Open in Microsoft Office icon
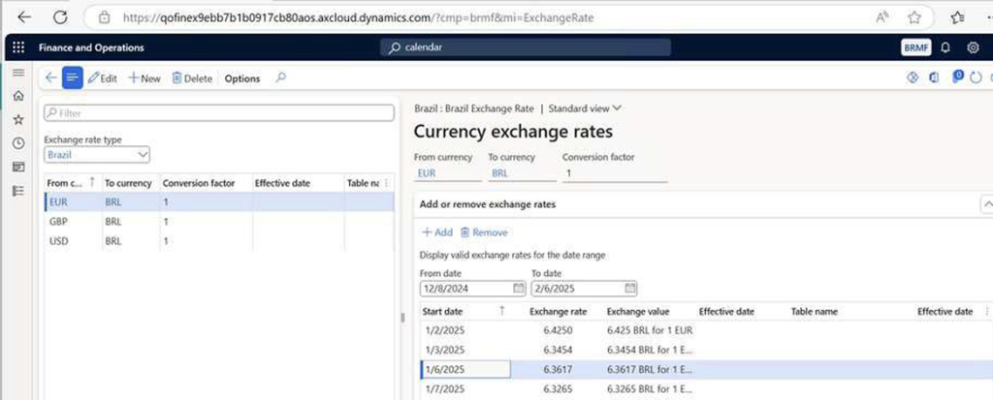The height and width of the screenshot is (400, 993). [934, 77]
